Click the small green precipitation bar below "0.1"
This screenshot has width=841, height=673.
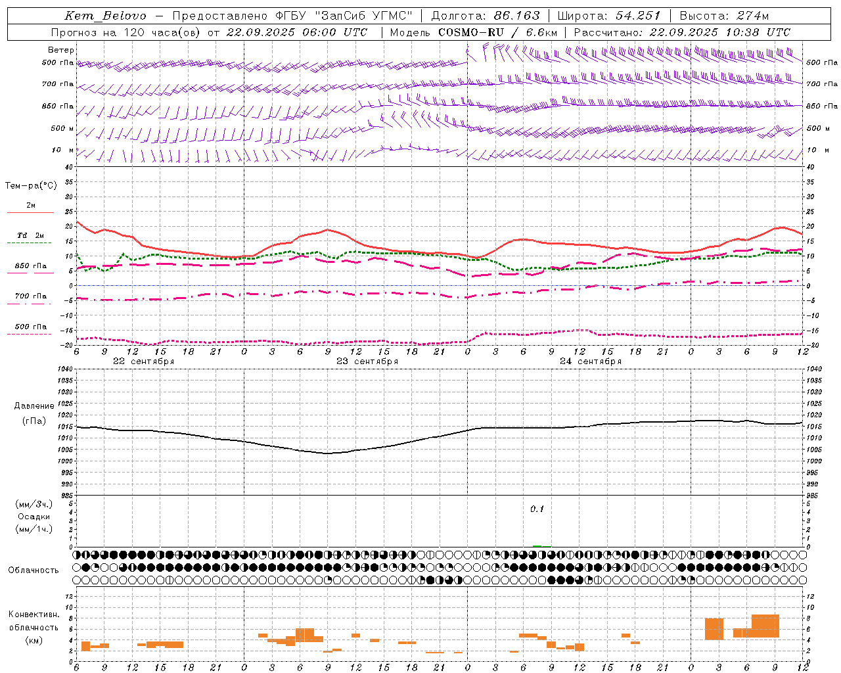(537, 545)
